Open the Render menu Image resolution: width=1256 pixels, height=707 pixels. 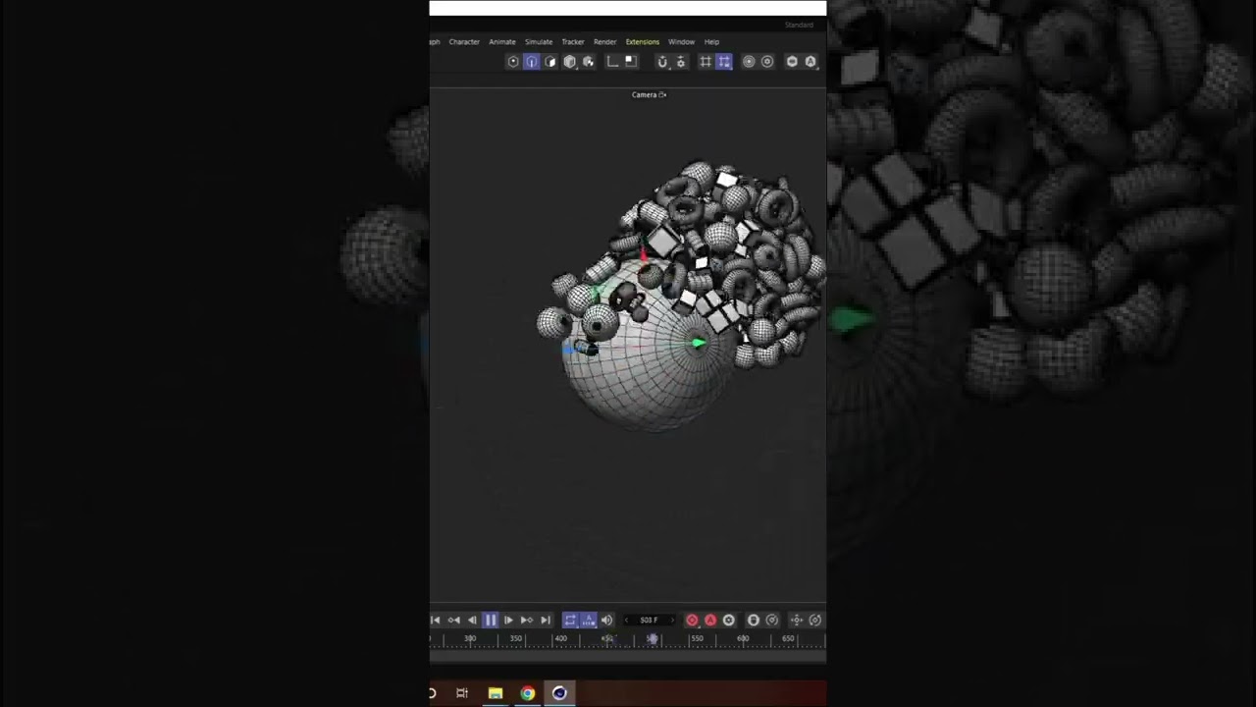click(x=605, y=42)
